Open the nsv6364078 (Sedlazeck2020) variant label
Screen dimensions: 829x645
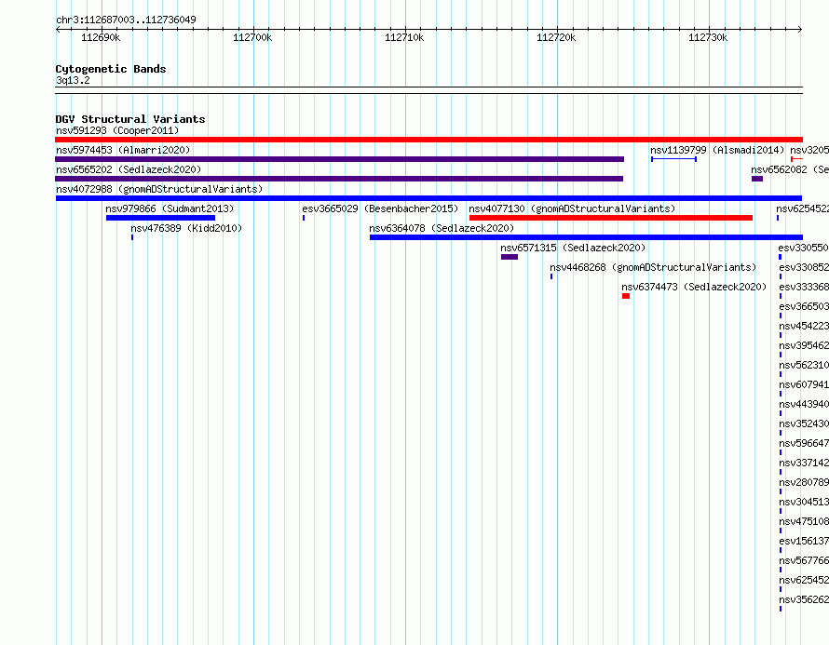coord(442,228)
